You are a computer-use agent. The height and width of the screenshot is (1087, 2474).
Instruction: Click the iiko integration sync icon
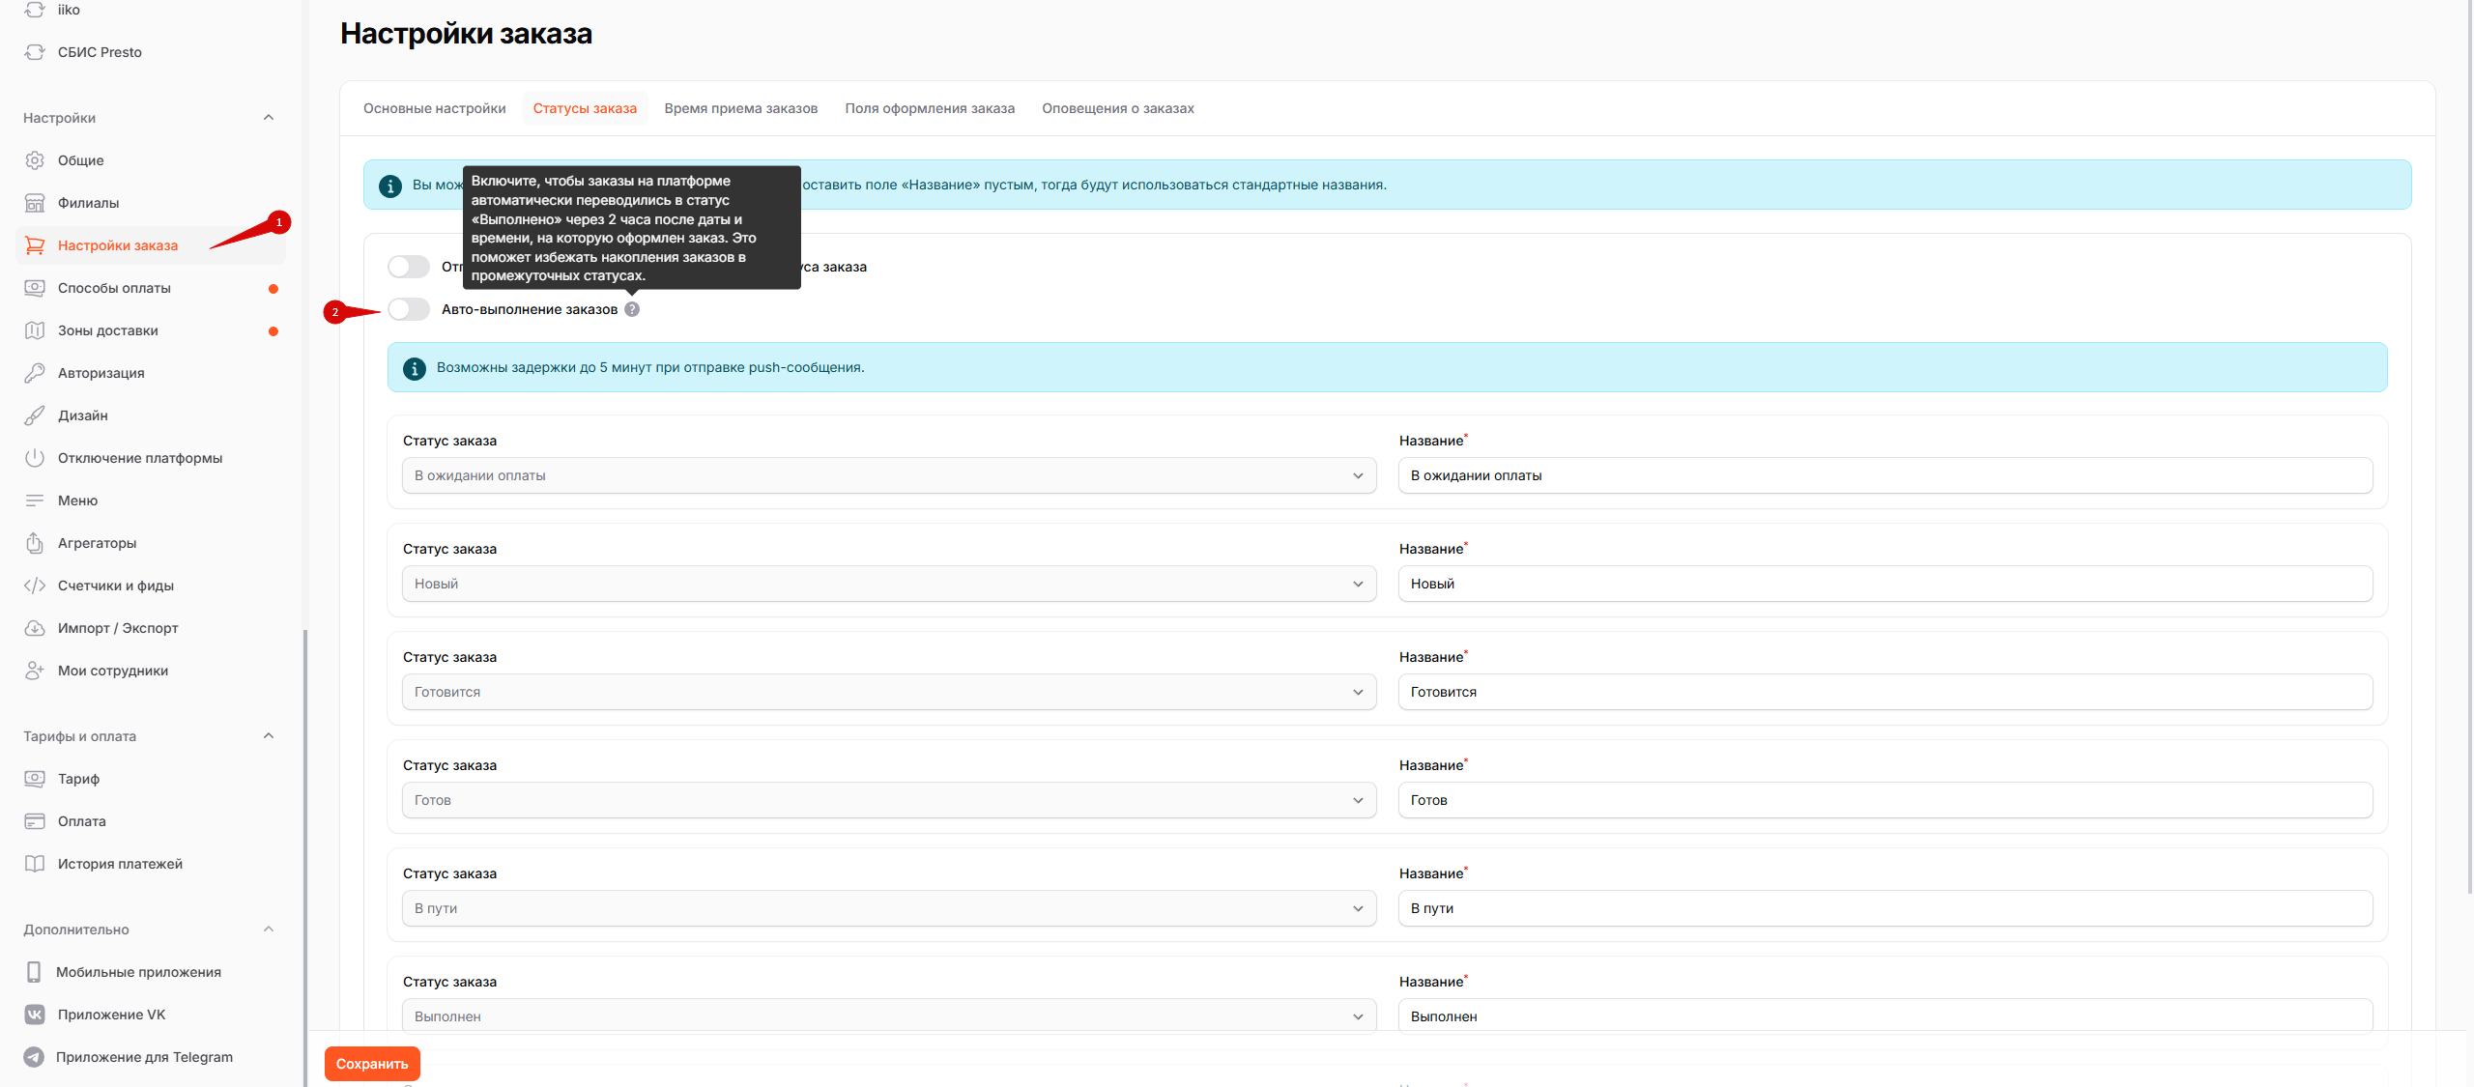tap(35, 10)
